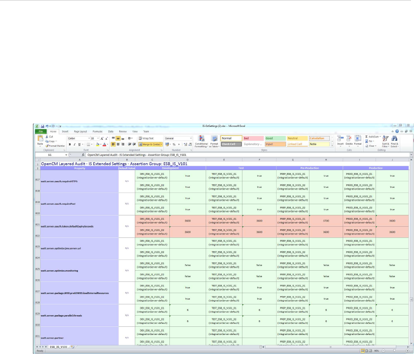The image size is (414, 354).
Task: Decrease indent in the Alignment group
Action: [x=130, y=144]
